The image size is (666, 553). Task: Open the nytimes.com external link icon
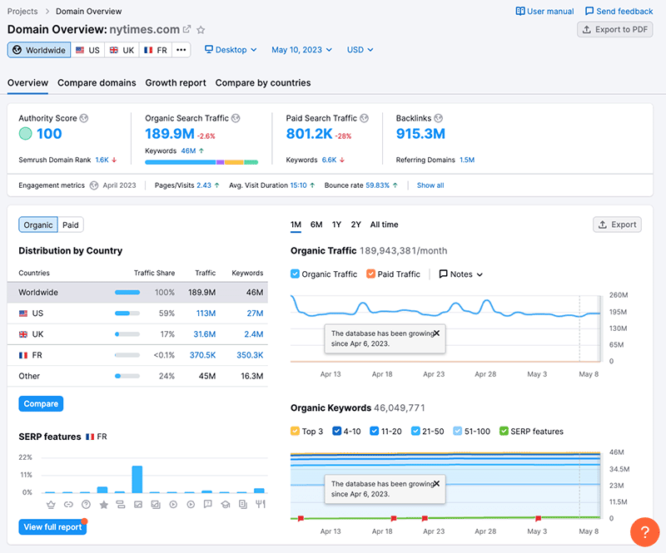tap(186, 29)
